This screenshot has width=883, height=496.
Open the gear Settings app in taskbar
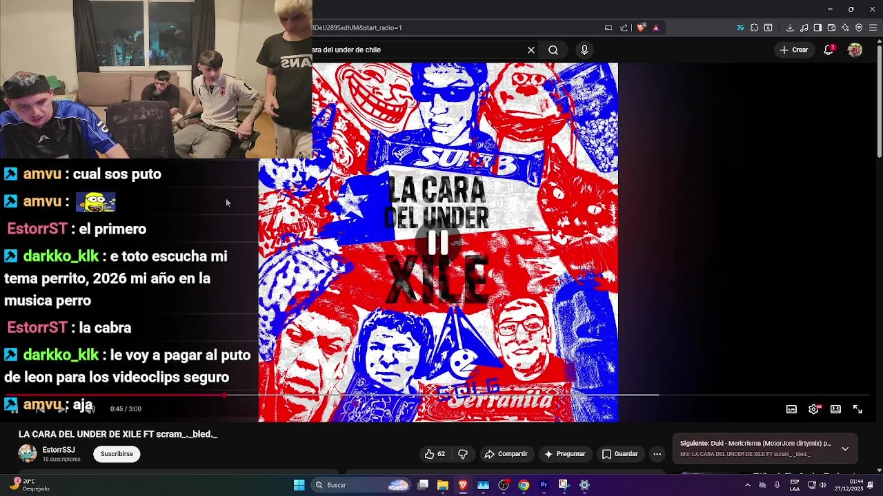tap(584, 485)
